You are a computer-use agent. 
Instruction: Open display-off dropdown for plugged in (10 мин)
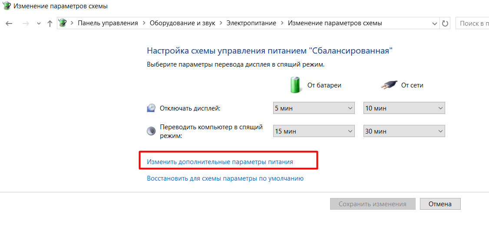point(404,108)
